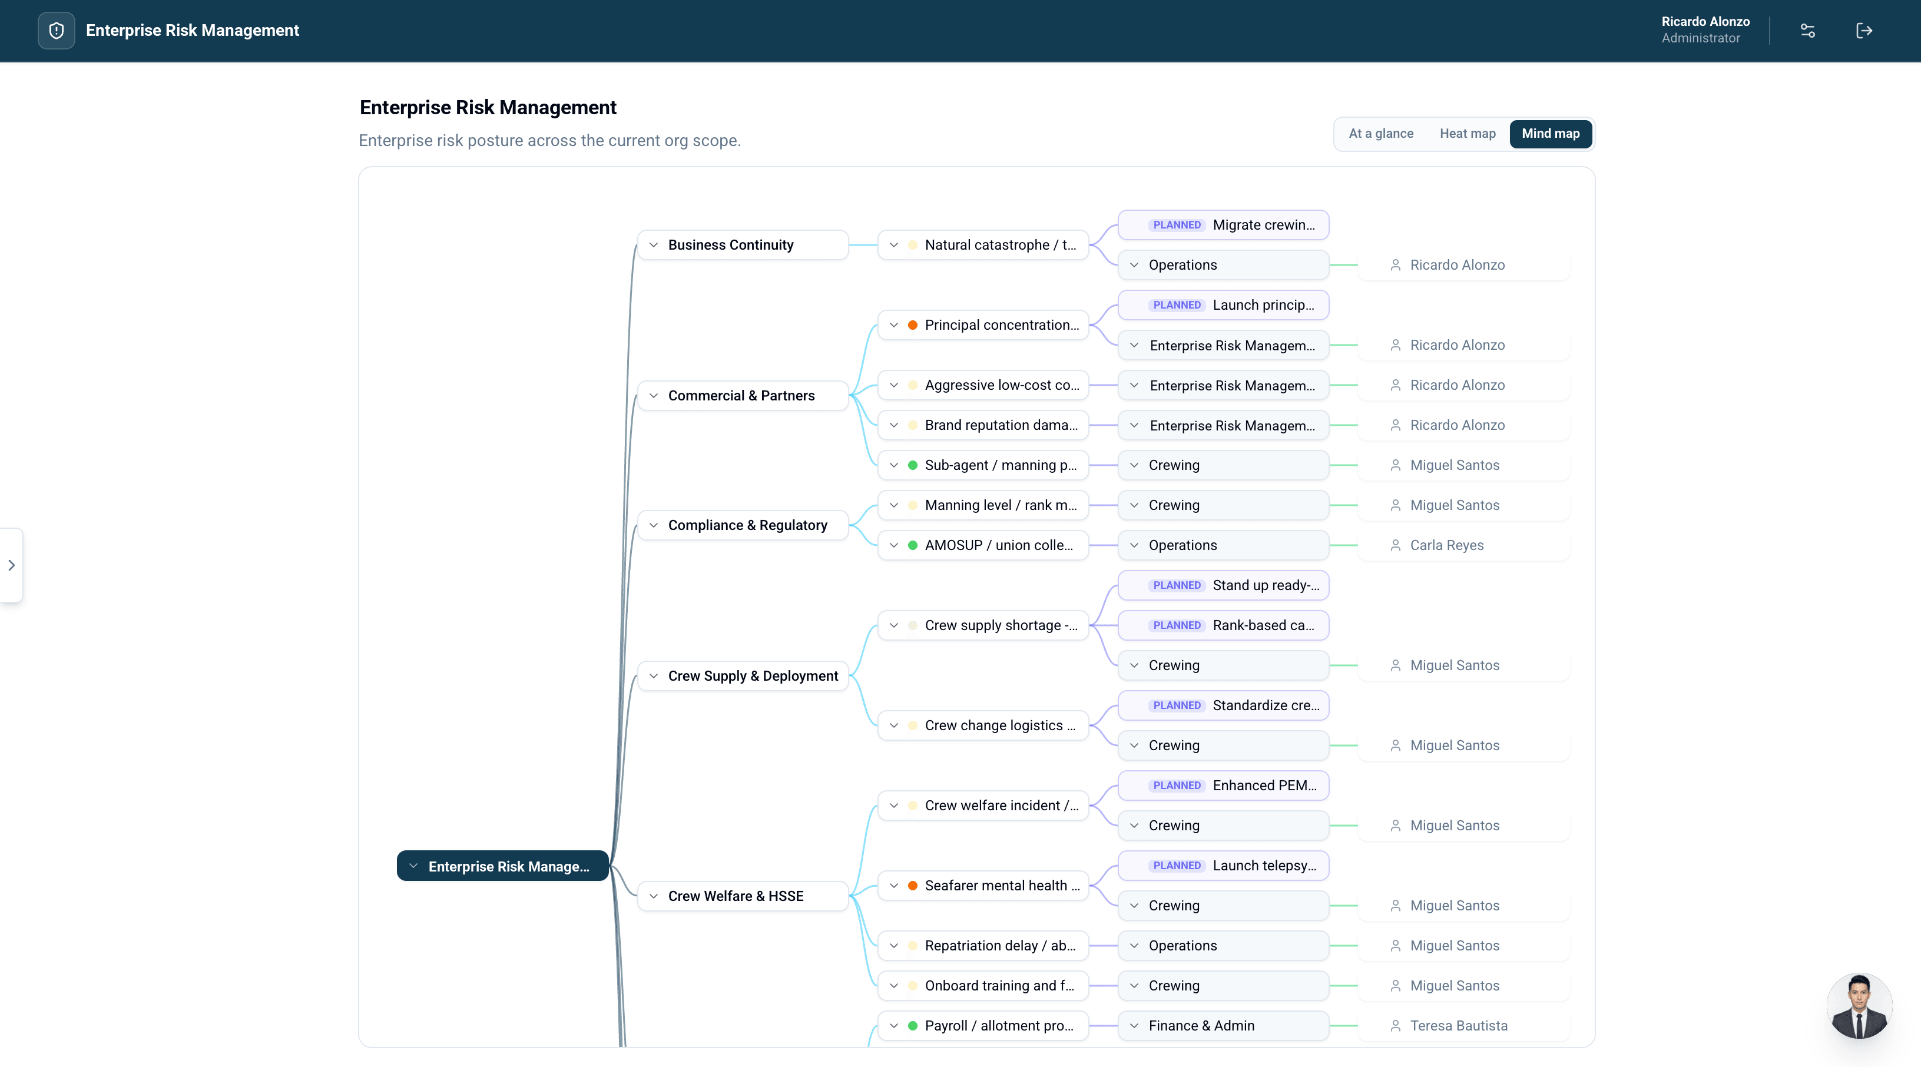Select the Seafarer mental health risk node
Image resolution: width=1921 pixels, height=1067 pixels.
(x=983, y=885)
